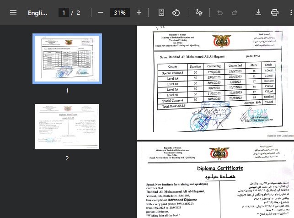The width and height of the screenshot is (294, 218).
Task: Rotate the document counterclockwise
Action: 176,12
